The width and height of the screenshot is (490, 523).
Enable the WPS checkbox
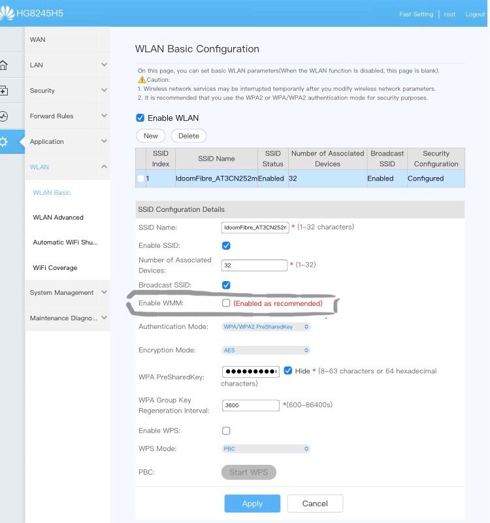(226, 431)
